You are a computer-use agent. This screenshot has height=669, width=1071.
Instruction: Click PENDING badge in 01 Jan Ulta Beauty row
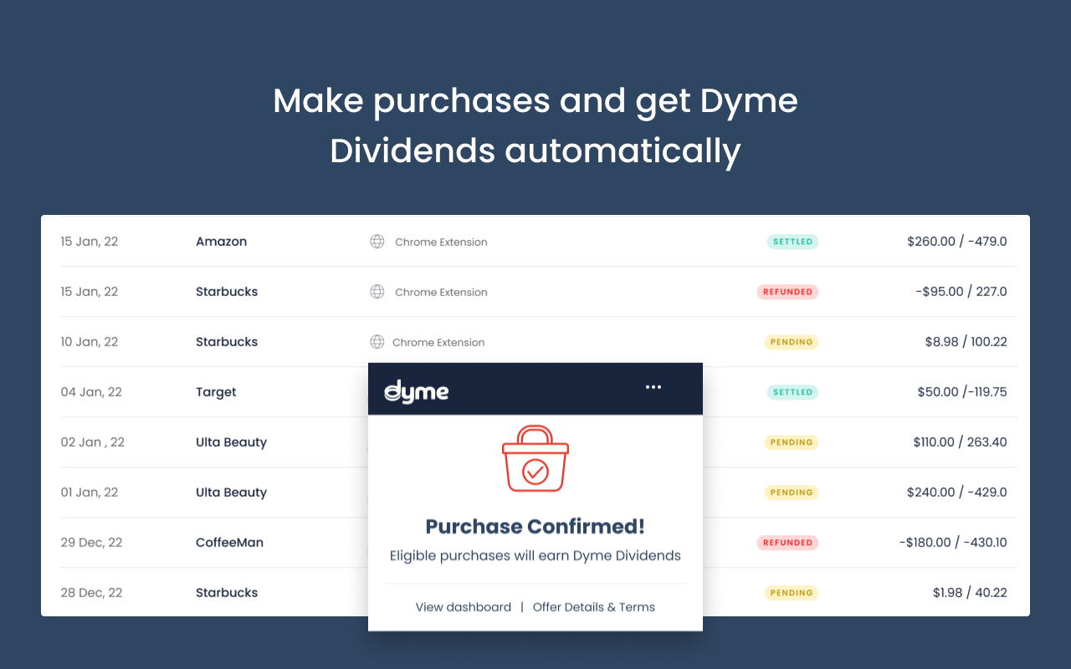(792, 493)
